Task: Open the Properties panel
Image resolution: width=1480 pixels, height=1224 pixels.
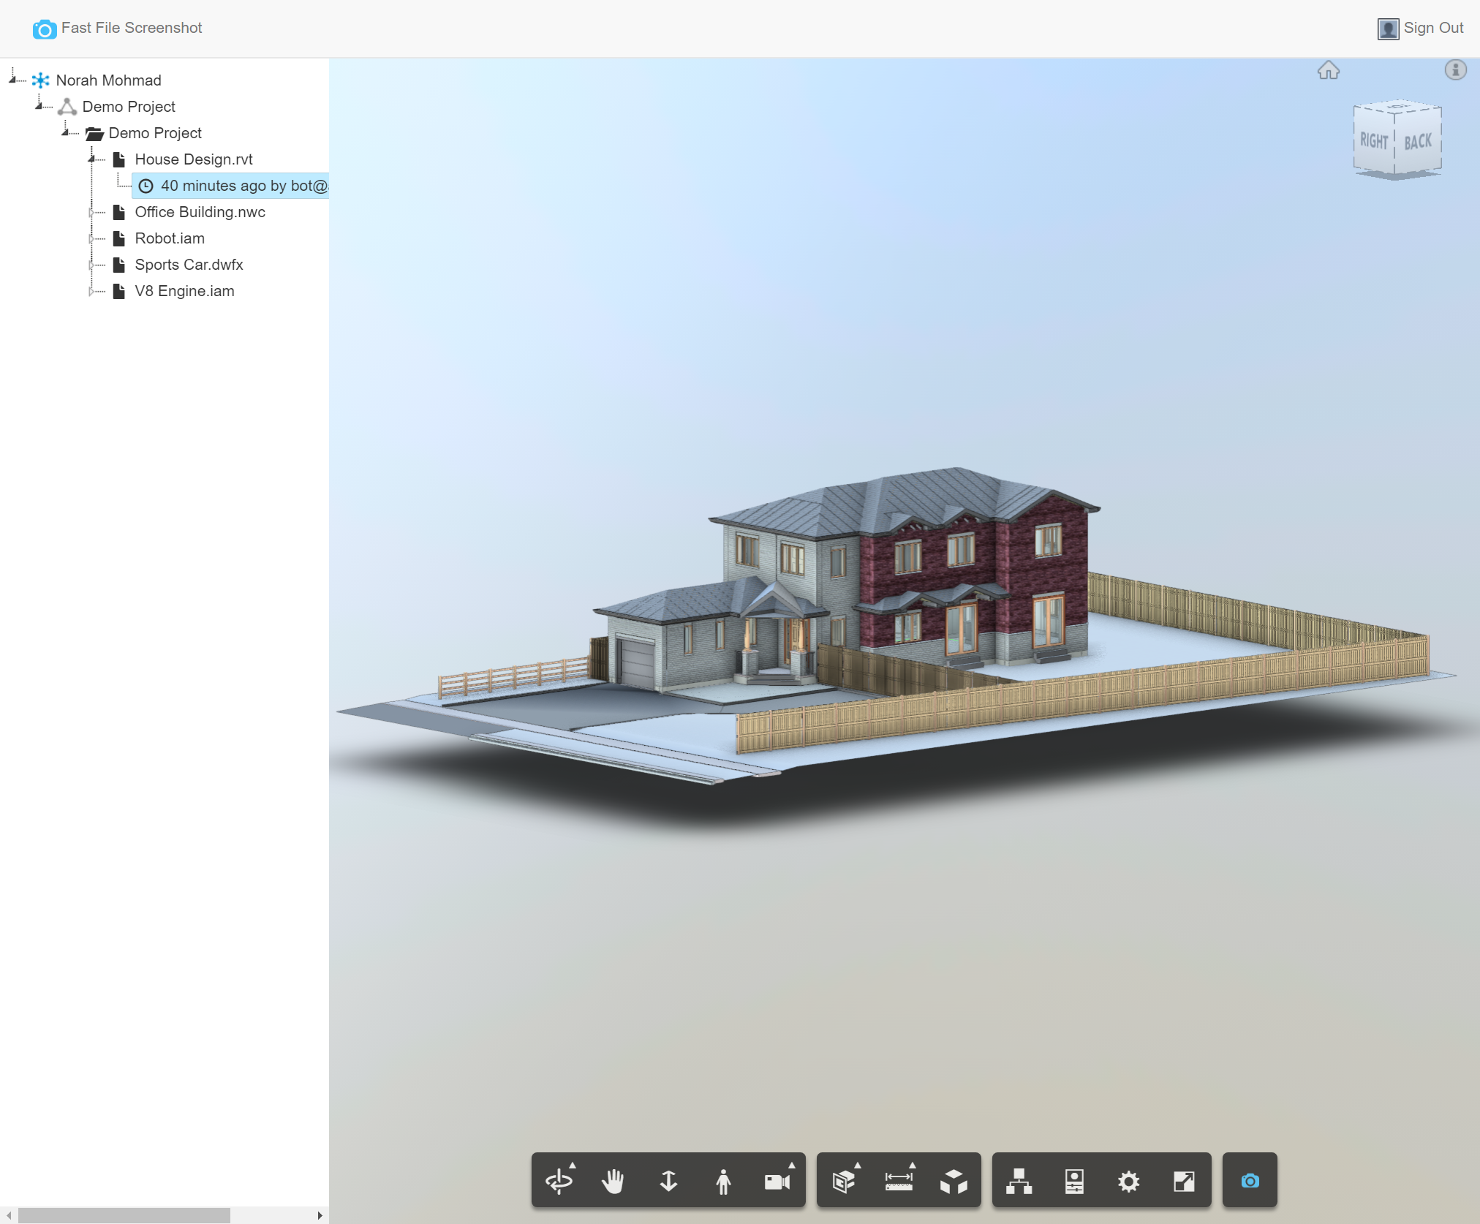Action: (1074, 1181)
